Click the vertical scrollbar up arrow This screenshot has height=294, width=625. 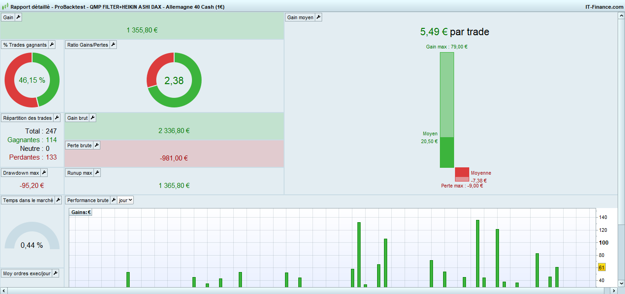click(622, 16)
